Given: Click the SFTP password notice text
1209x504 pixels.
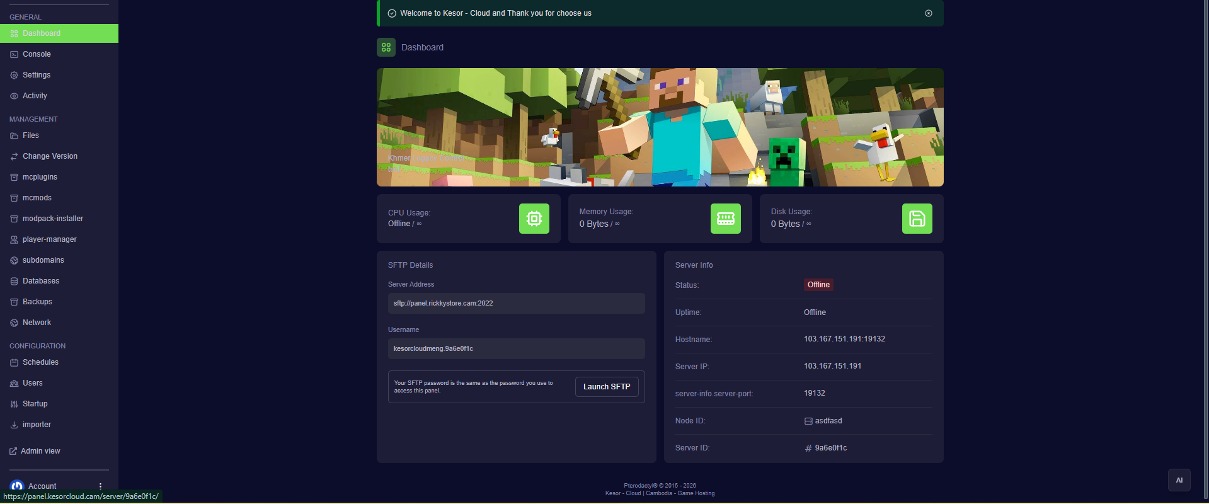Looking at the screenshot, I should pos(473,387).
